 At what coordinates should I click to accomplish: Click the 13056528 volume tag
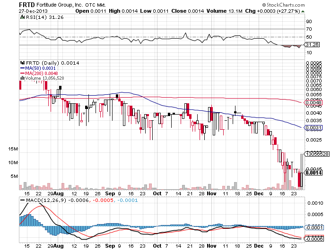(316, 154)
